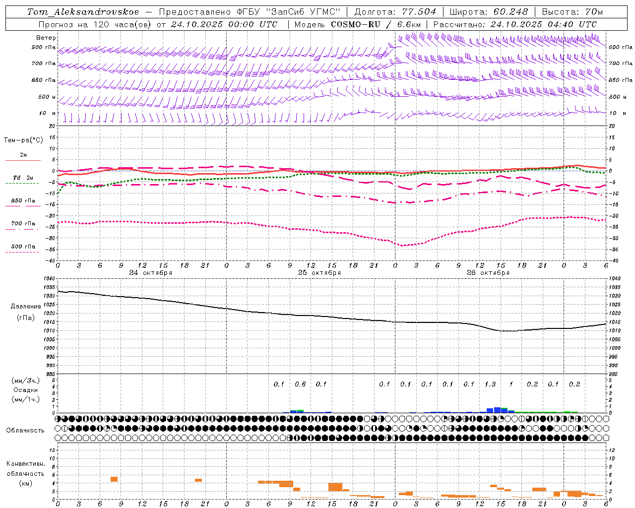The height and width of the screenshot is (508, 635).
Task: Click the orange convective bar near 9h on 24 октября
Action: click(114, 479)
